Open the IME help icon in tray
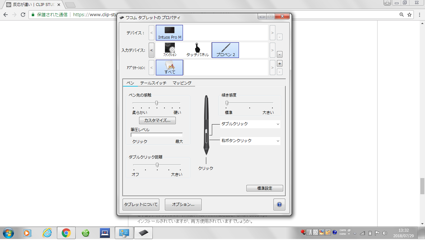This screenshot has height=240, width=425. click(x=334, y=232)
